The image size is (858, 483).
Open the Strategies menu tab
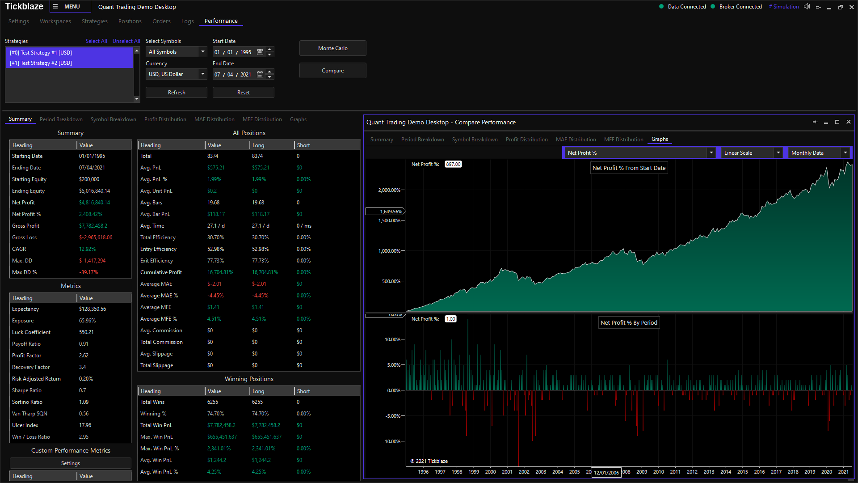click(94, 21)
